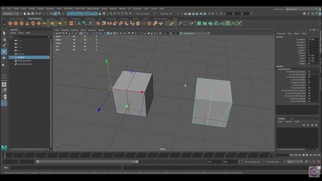Select pCube1 in the Outliner
322x181 pixels.
[21, 54]
